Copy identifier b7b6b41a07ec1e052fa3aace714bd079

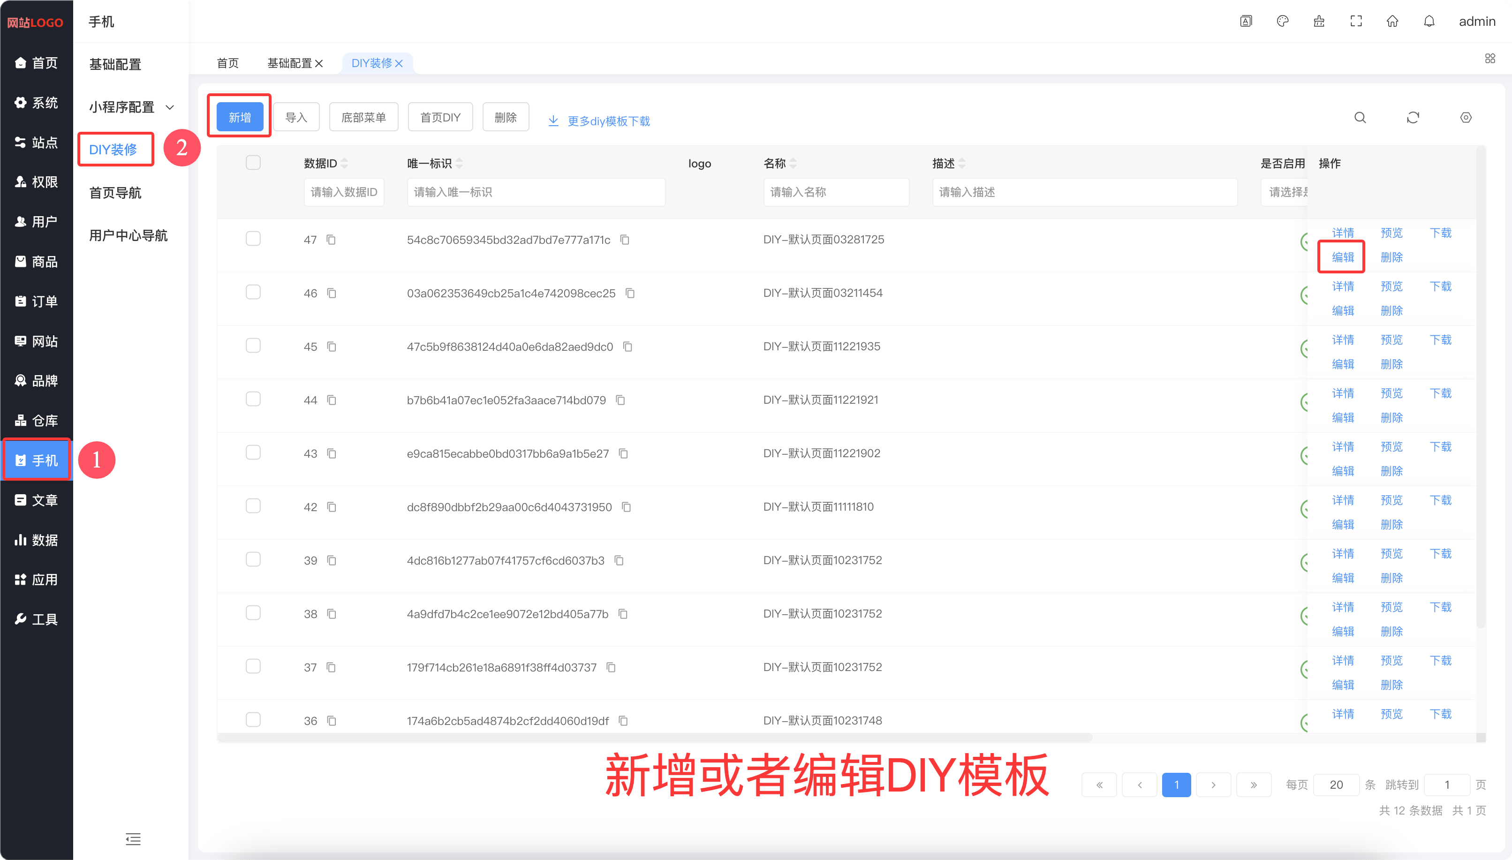click(x=620, y=400)
